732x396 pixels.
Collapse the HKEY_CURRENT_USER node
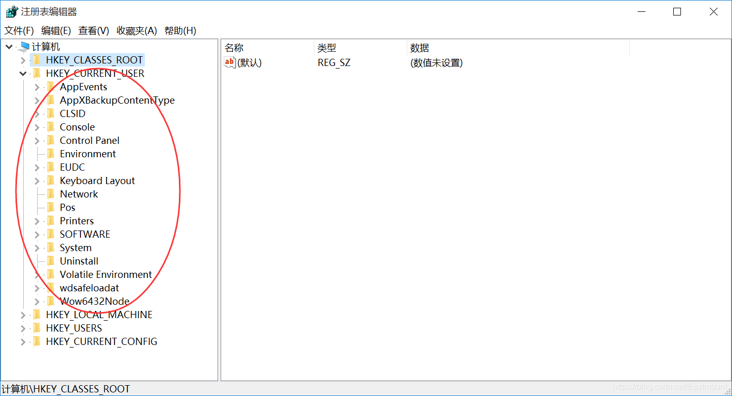coord(23,73)
